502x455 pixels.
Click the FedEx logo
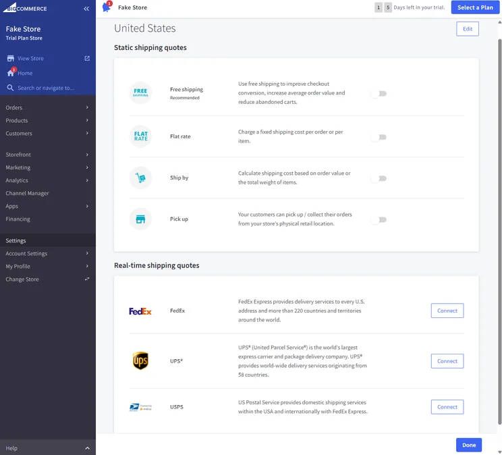tap(140, 311)
